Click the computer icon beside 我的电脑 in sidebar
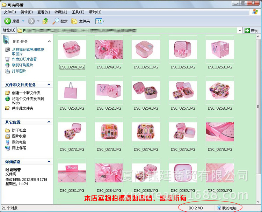This screenshot has width=262, height=212. click(x=7, y=142)
